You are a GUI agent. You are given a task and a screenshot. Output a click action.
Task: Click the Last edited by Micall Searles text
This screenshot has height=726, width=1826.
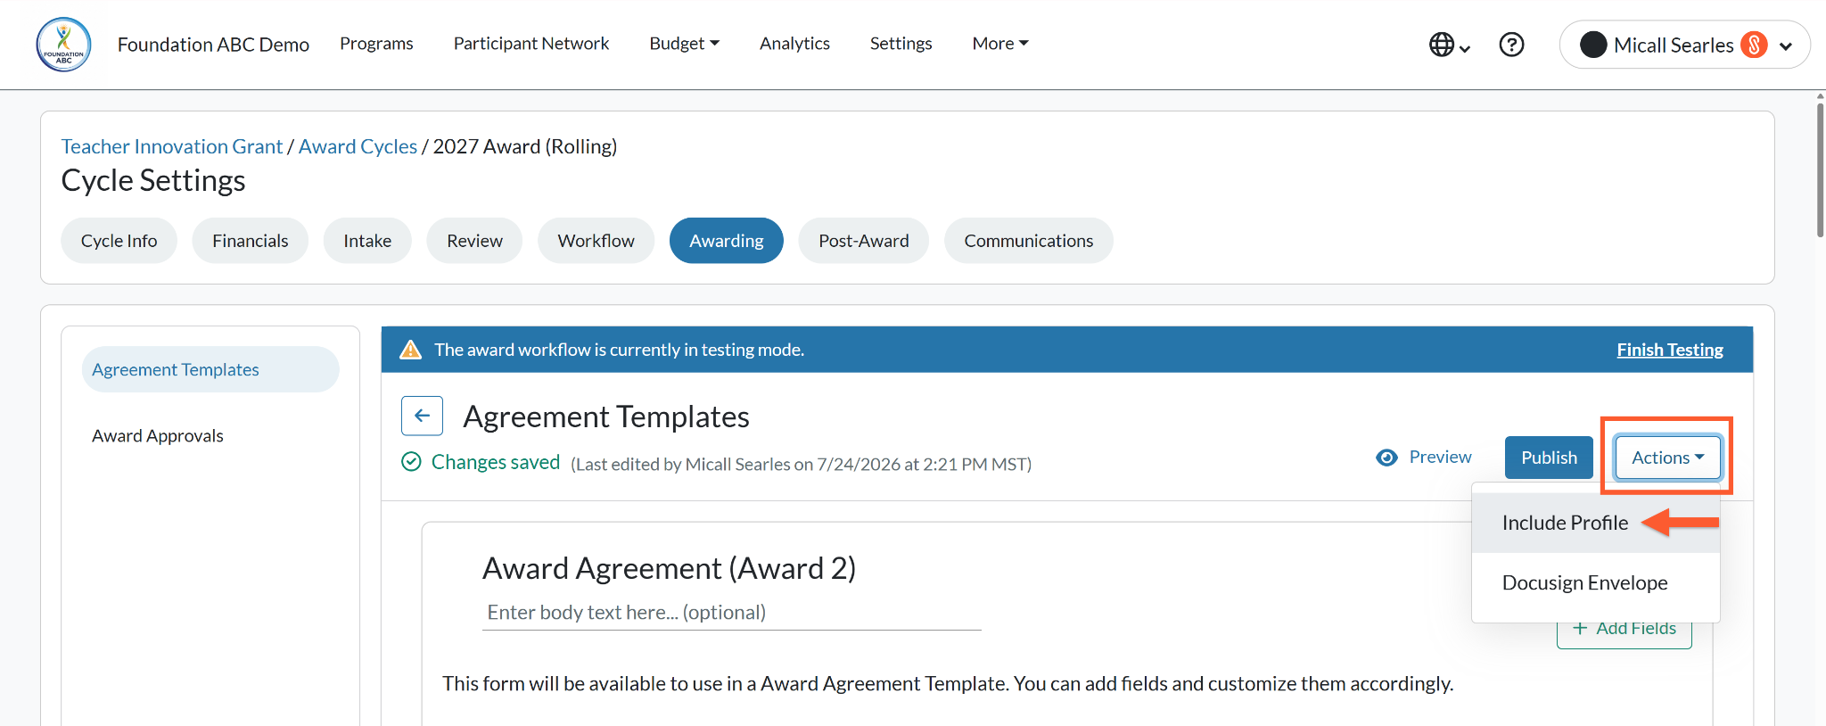click(x=801, y=464)
